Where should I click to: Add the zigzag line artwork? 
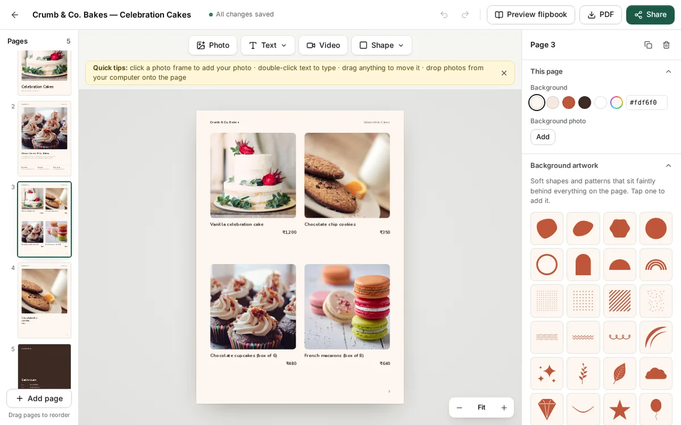coord(583,337)
